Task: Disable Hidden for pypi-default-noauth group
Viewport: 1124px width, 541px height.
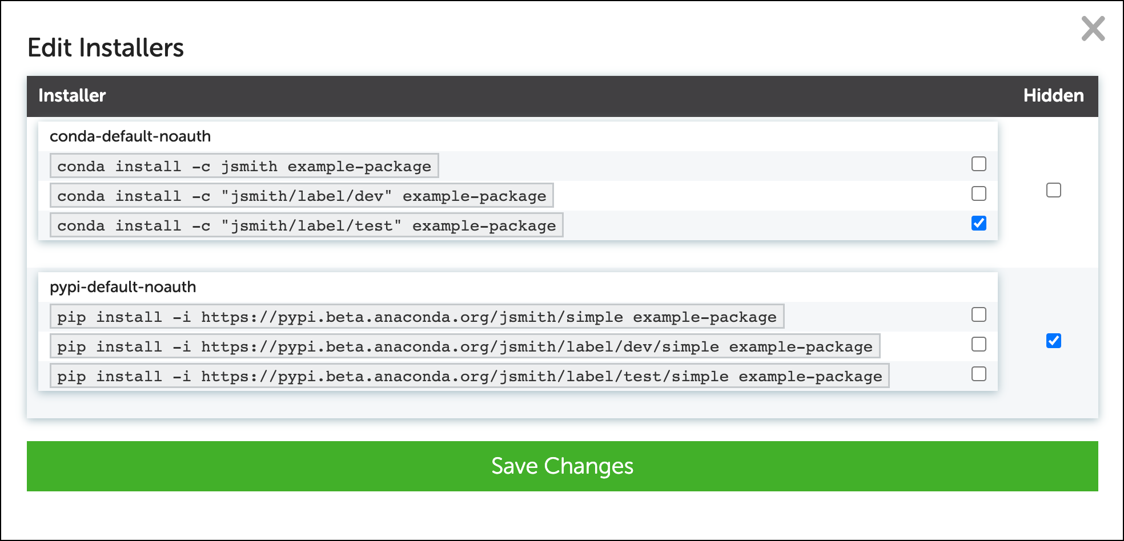Action: [x=1054, y=341]
